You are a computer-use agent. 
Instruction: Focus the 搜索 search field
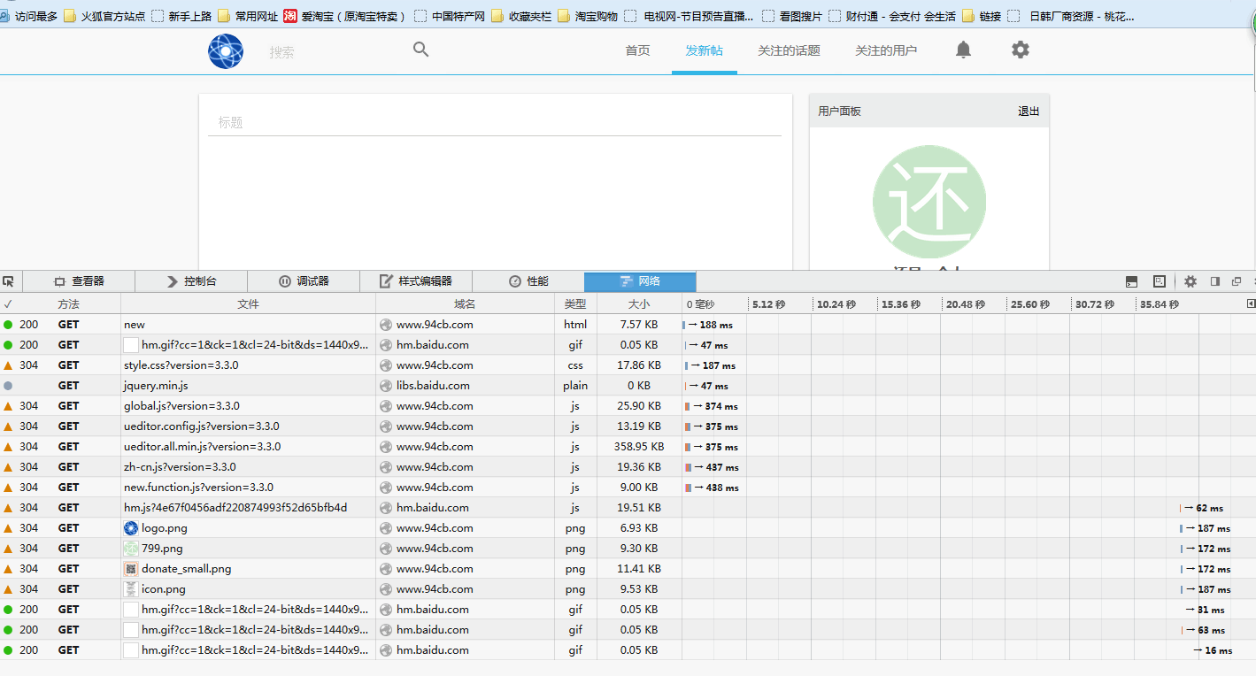[x=336, y=52]
